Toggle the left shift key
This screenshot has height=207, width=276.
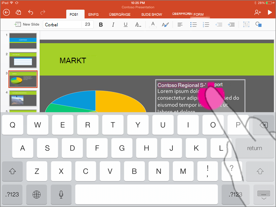[x=12, y=171]
